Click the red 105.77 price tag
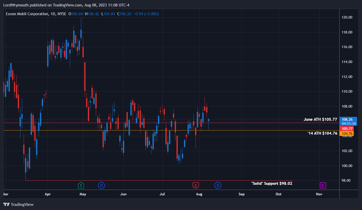Viewport: 362px width, 210px height. 347,129
